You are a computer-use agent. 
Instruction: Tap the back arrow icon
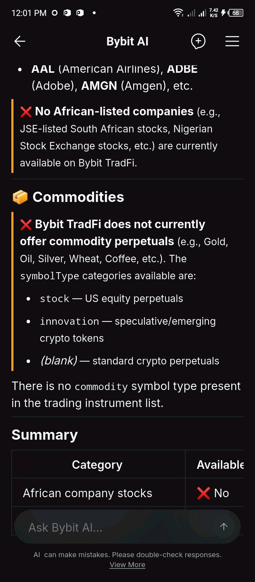point(20,42)
